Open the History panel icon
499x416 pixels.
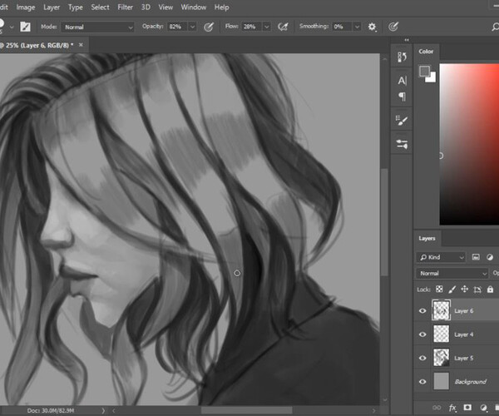tap(402, 57)
